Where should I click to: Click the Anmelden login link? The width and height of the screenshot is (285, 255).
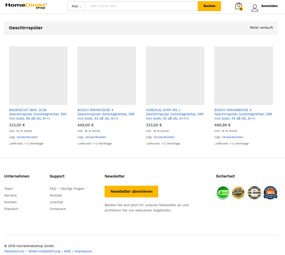point(269,6)
